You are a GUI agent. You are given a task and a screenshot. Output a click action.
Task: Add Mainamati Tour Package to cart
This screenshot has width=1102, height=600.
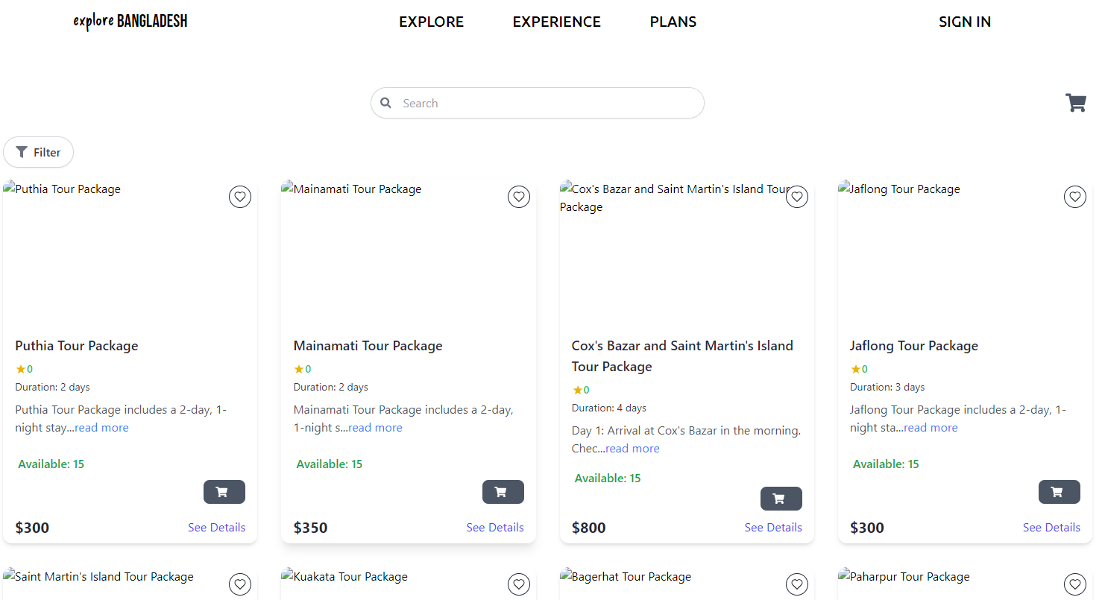tap(503, 492)
